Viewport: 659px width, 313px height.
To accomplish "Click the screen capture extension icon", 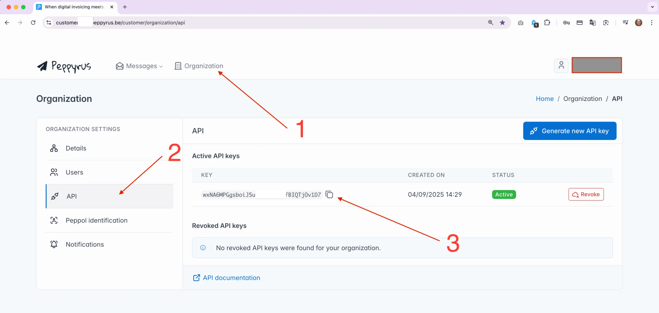I will [x=606, y=23].
